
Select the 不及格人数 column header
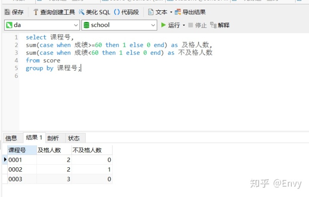(92, 150)
